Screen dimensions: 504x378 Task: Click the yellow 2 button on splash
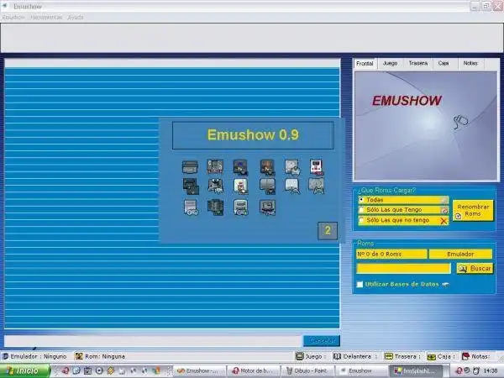[x=328, y=230]
